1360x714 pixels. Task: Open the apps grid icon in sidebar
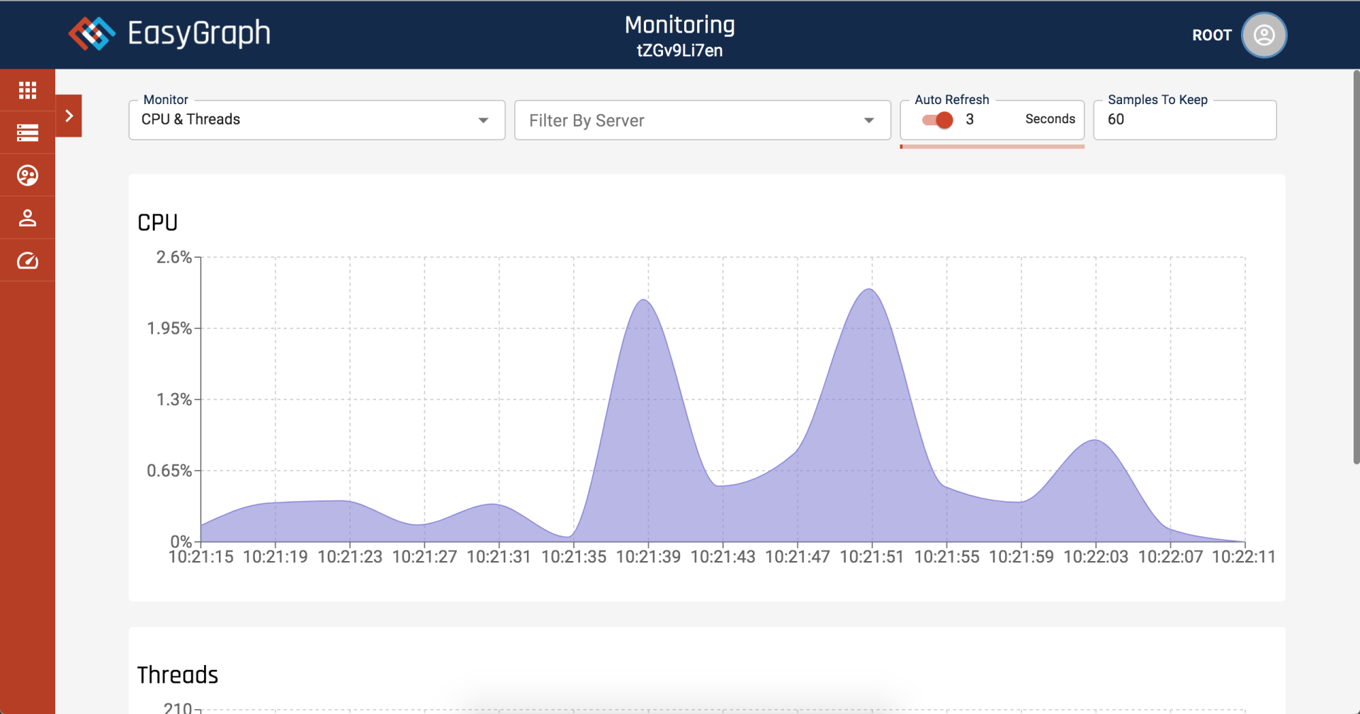pos(28,90)
